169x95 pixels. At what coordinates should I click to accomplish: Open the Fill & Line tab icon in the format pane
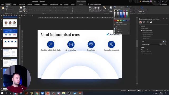(140, 22)
